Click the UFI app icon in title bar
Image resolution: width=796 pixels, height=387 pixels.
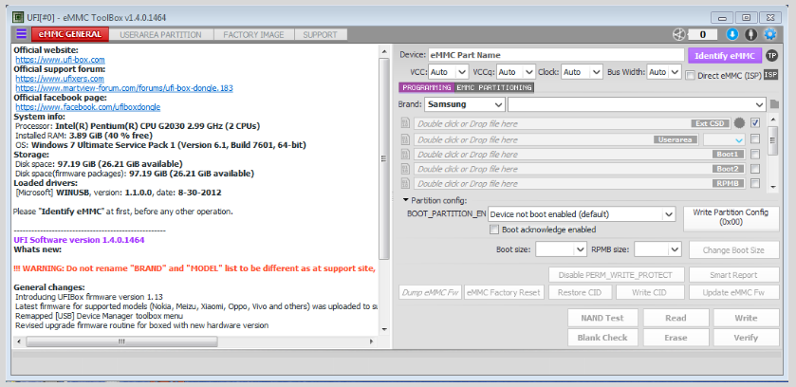17,17
